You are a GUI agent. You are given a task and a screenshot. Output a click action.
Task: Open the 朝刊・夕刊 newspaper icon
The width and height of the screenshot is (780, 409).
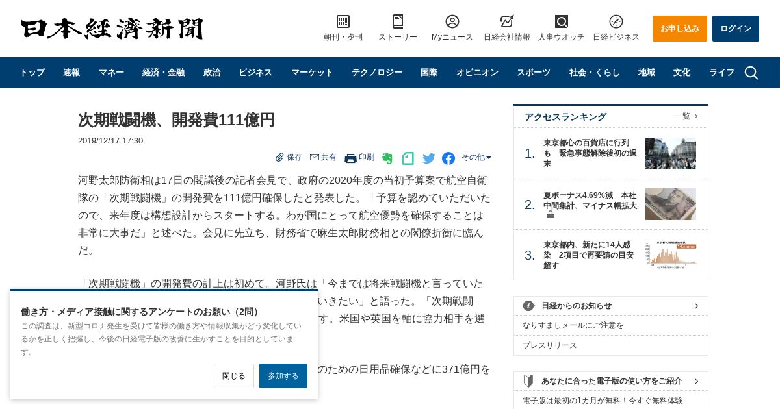pos(343,21)
